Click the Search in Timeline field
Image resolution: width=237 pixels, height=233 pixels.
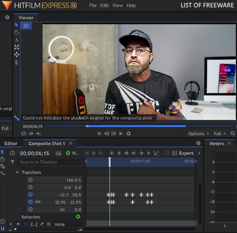(49, 162)
